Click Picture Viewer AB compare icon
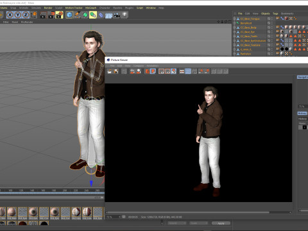The image size is (308, 231). tap(182, 71)
